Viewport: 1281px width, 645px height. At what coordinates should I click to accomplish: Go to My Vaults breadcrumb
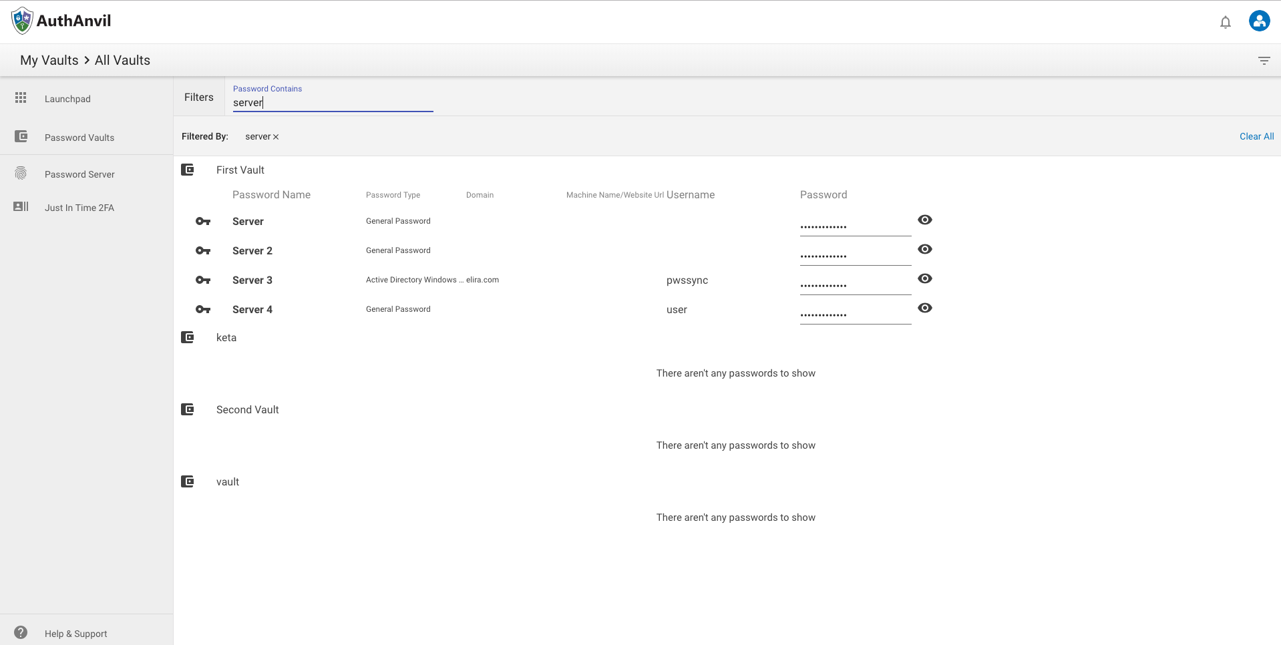click(49, 60)
